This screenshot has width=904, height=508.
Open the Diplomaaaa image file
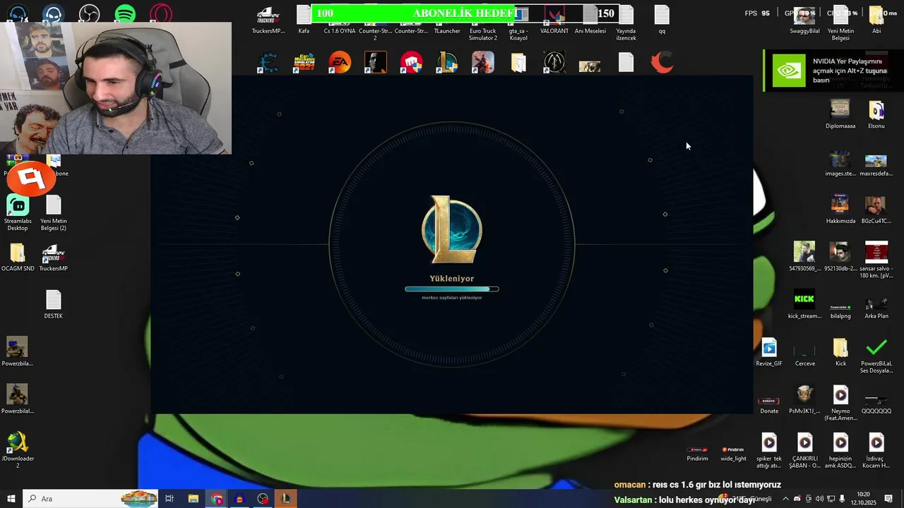pos(840,114)
